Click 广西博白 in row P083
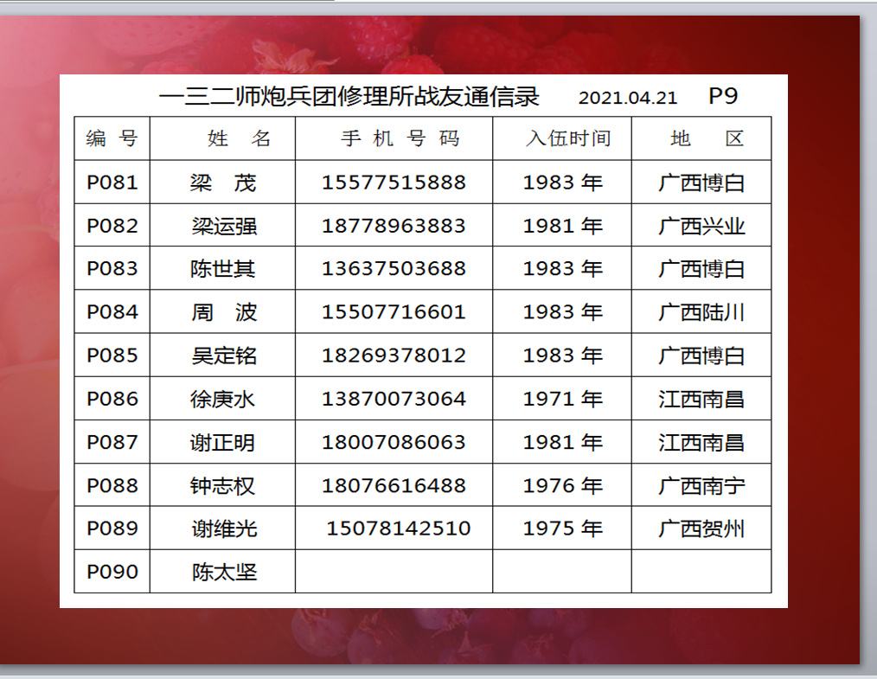Viewport: 877px width, 679px height. 701,269
